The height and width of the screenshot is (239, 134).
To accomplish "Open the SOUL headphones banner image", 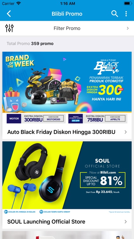I will click(67, 175).
